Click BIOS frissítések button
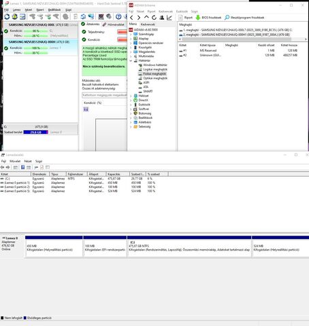The width and height of the screenshot is (309, 326). [208, 18]
